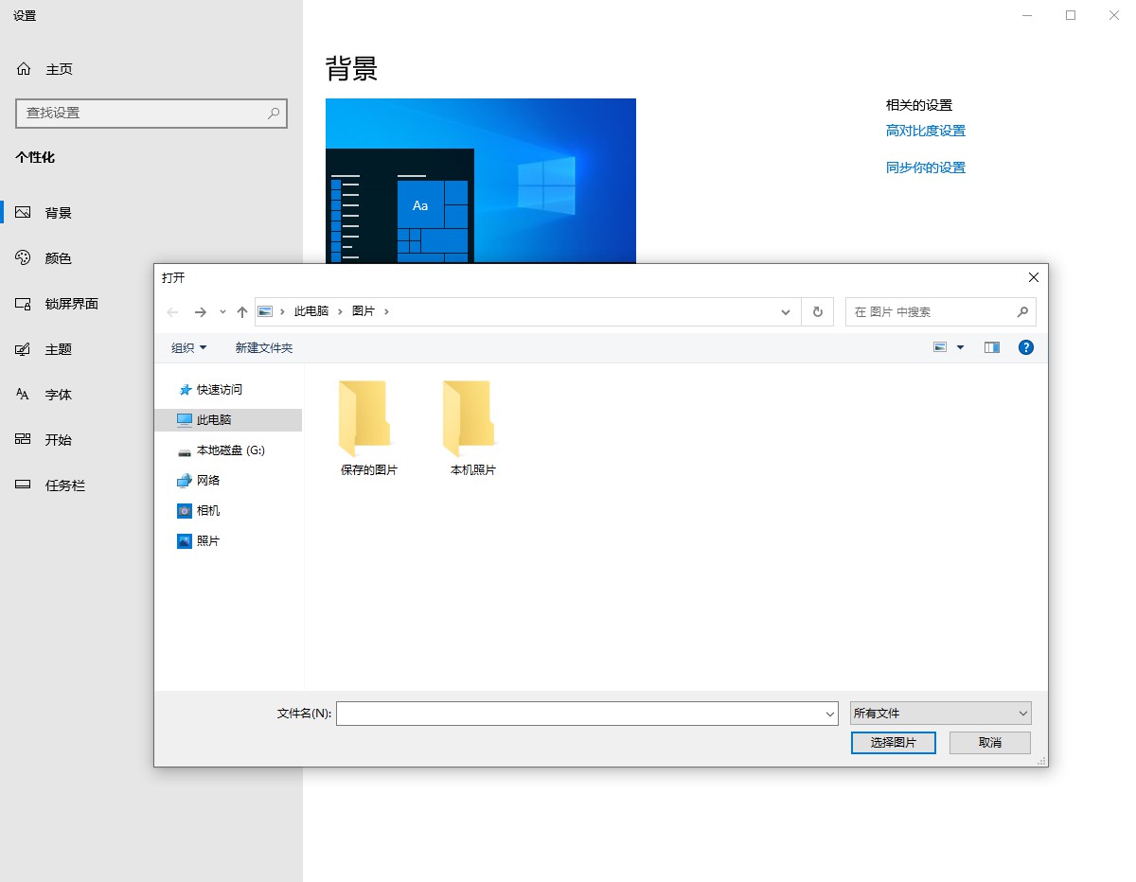1136x882 pixels.
Task: Expand the 组织 menu in the dialog
Action: (187, 347)
